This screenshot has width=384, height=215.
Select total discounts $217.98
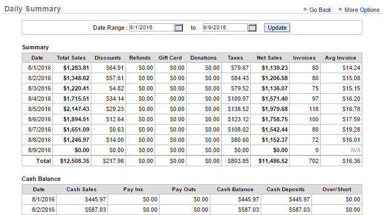pyautogui.click(x=114, y=161)
